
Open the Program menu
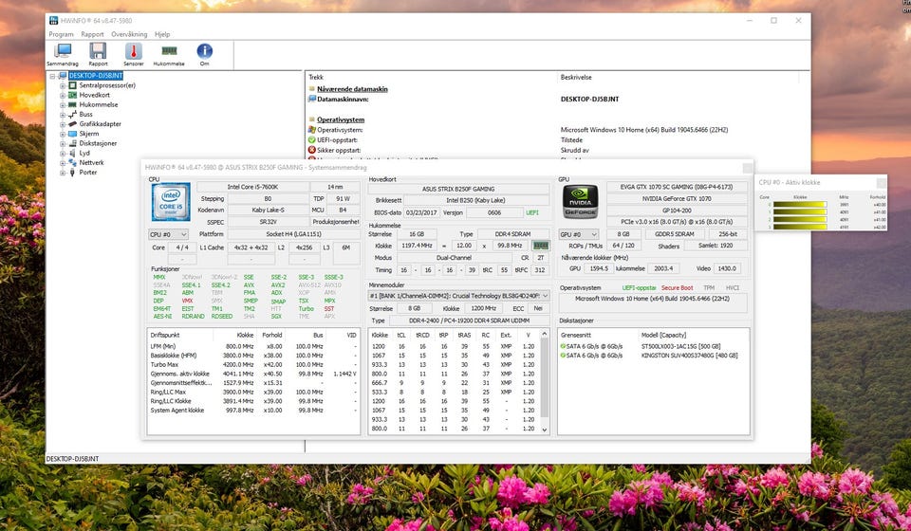point(61,34)
